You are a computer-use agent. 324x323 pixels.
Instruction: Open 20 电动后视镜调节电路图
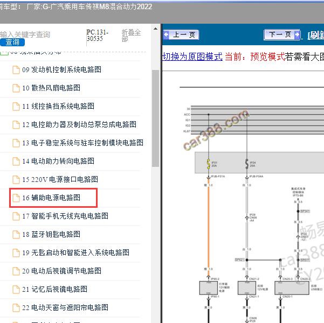pyautogui.click(x=61, y=271)
